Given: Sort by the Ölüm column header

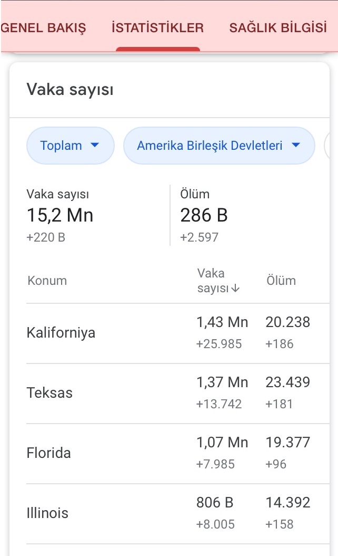Looking at the screenshot, I should 281,281.
